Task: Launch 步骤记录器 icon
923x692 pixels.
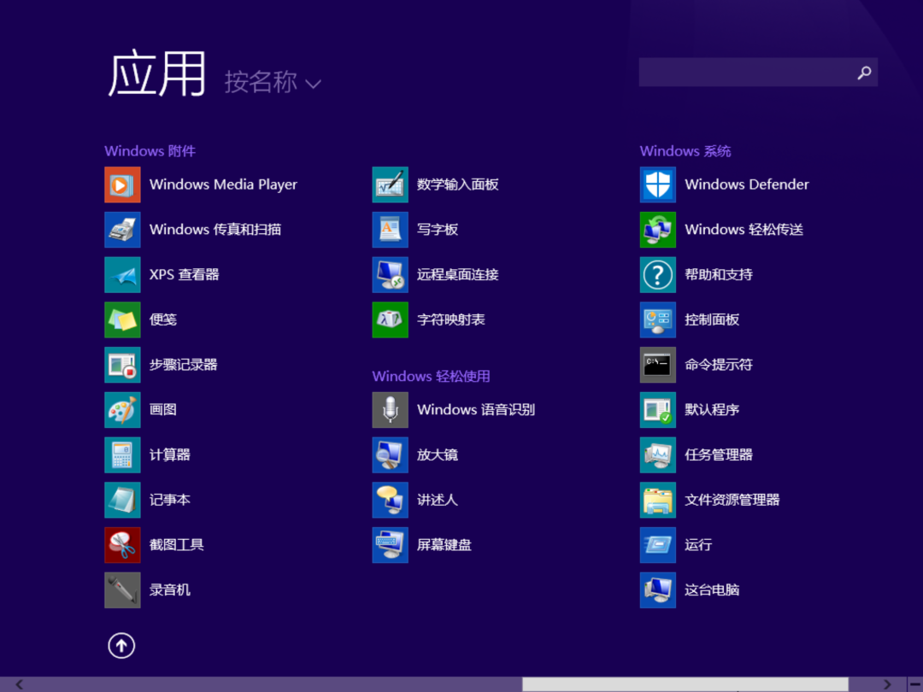Action: (x=122, y=365)
